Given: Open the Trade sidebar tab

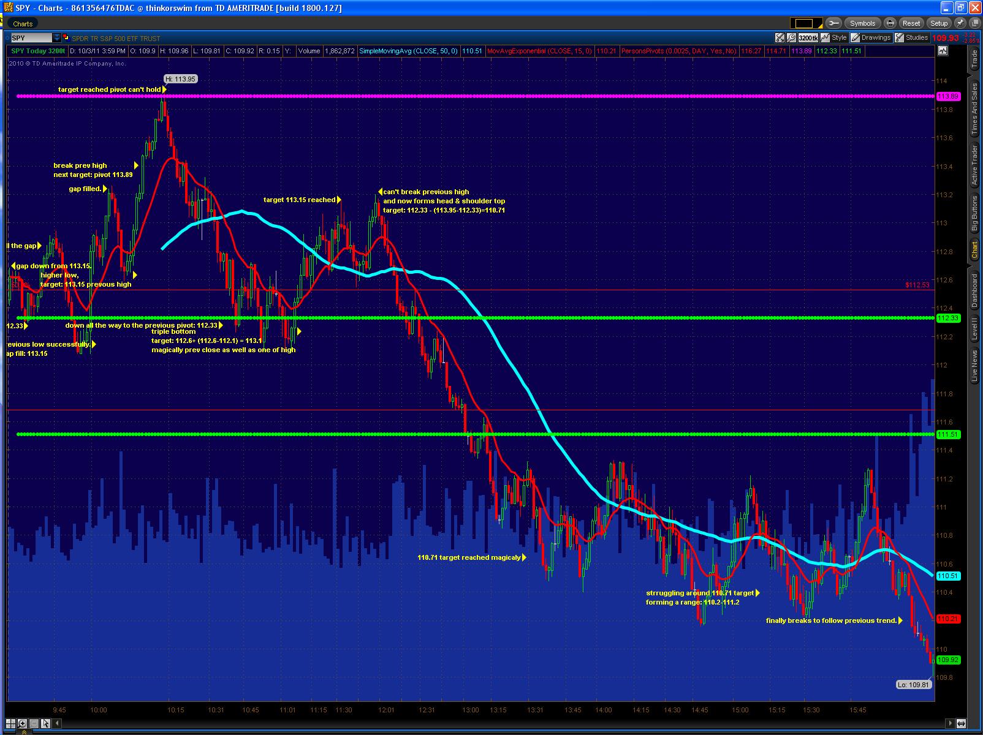Looking at the screenshot, I should [x=974, y=59].
